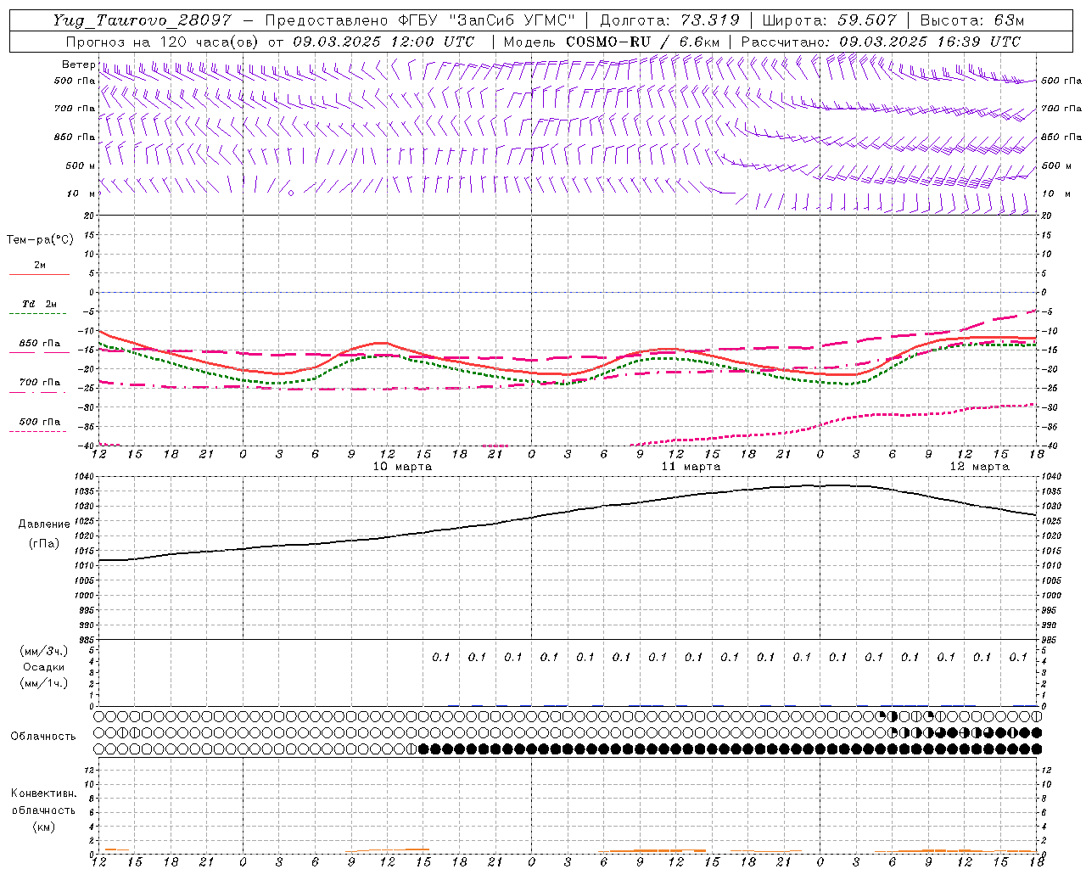Screen dimensions: 1086x869
Task: Click the 11 марта date label
Action: (x=691, y=467)
